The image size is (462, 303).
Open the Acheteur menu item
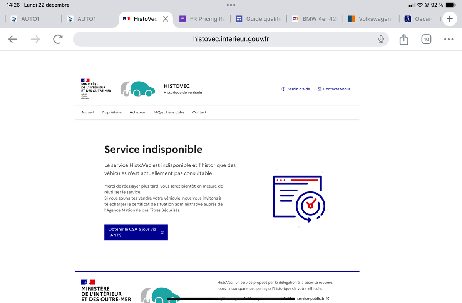137,112
